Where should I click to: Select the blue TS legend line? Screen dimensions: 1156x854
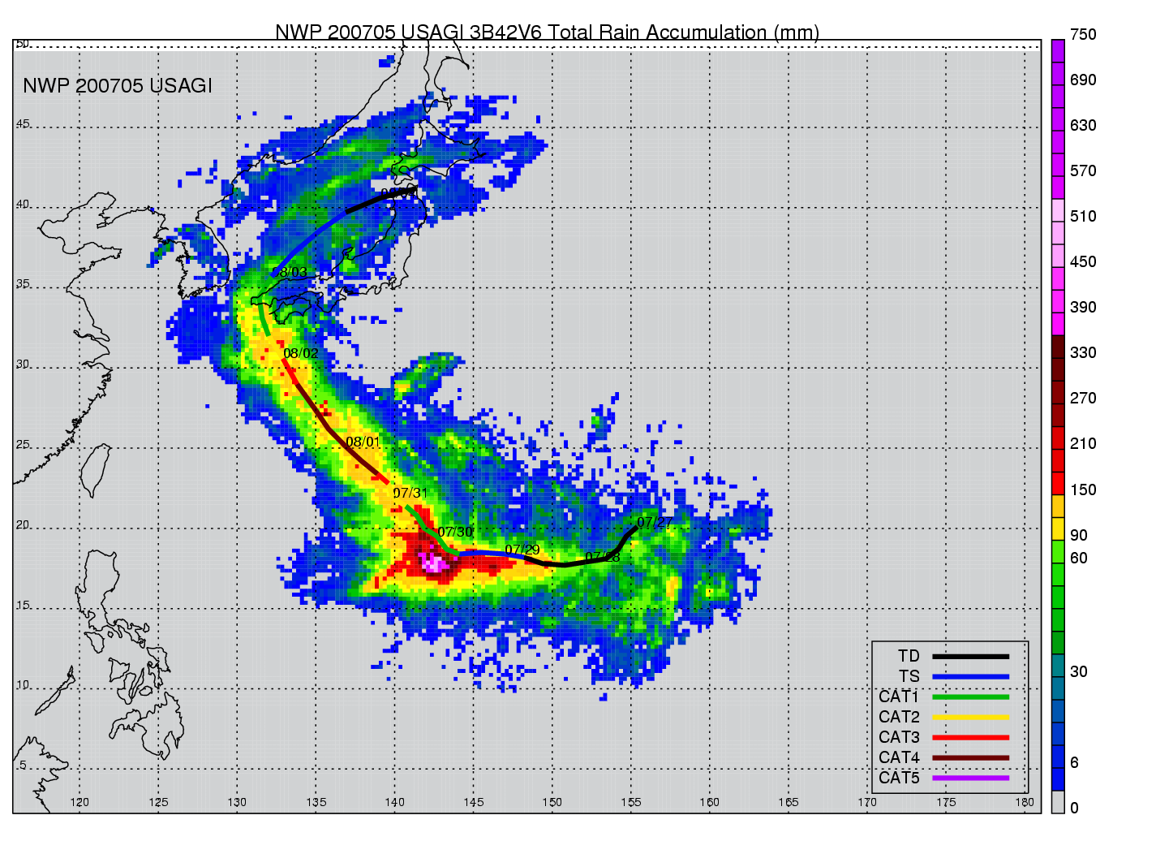[970, 677]
